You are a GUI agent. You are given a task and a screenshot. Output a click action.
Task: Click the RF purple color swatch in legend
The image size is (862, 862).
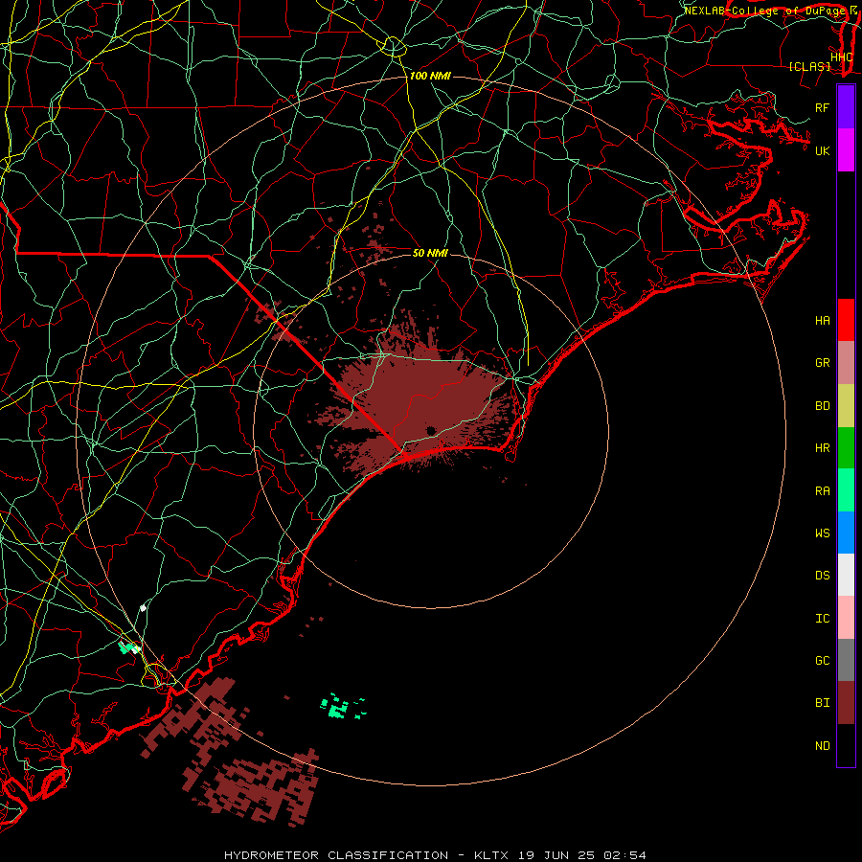point(846,107)
